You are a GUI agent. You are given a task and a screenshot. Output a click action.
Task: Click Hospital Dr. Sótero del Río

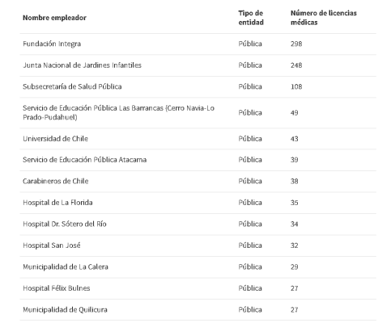click(x=65, y=224)
